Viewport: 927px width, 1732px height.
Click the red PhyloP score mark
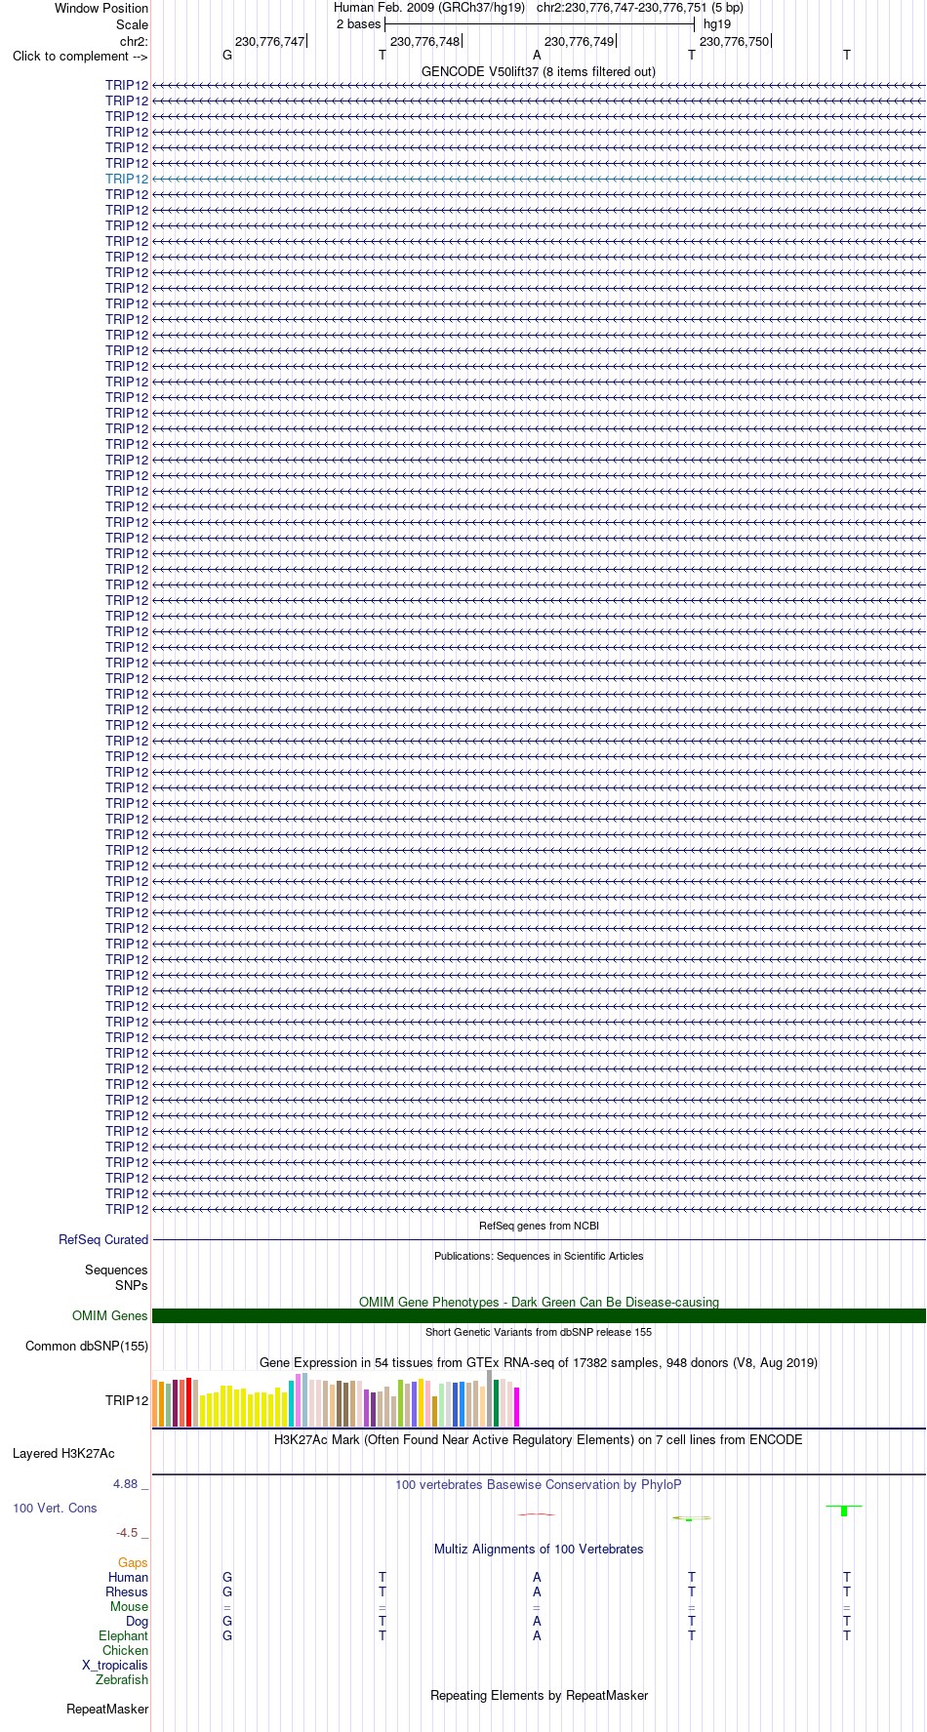(537, 1514)
